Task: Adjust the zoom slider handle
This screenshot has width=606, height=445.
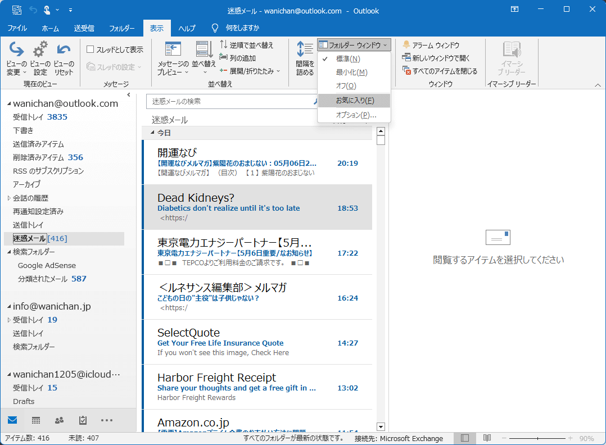Action: pyautogui.click(x=537, y=438)
